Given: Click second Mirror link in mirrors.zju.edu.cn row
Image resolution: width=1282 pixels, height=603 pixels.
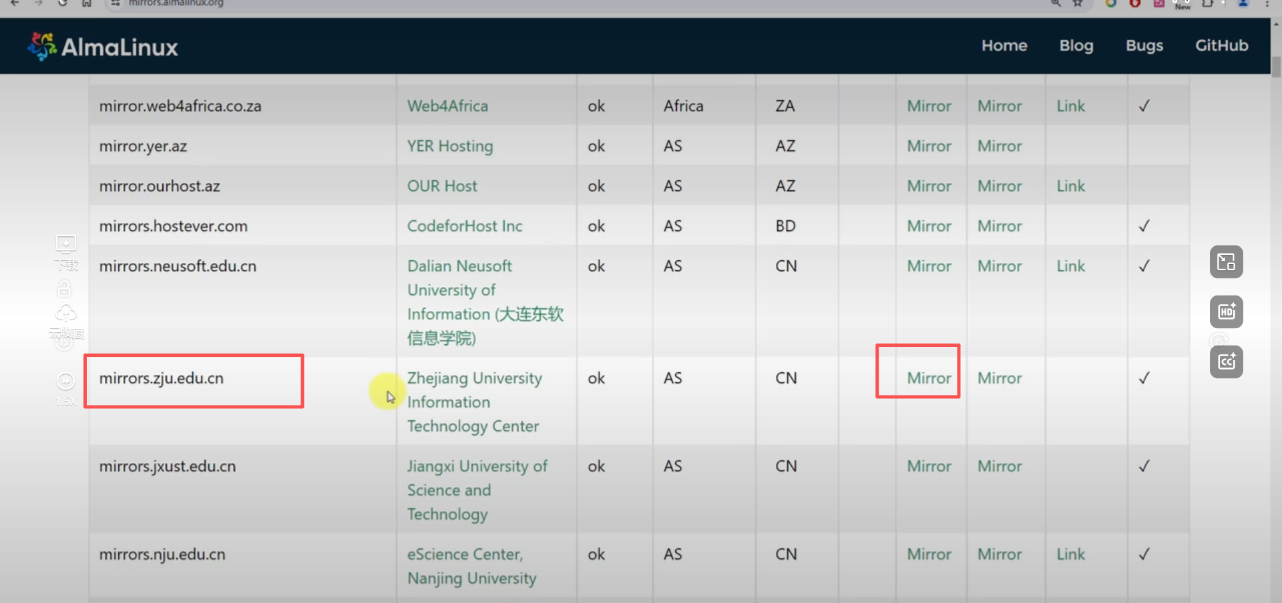Looking at the screenshot, I should coord(1000,378).
